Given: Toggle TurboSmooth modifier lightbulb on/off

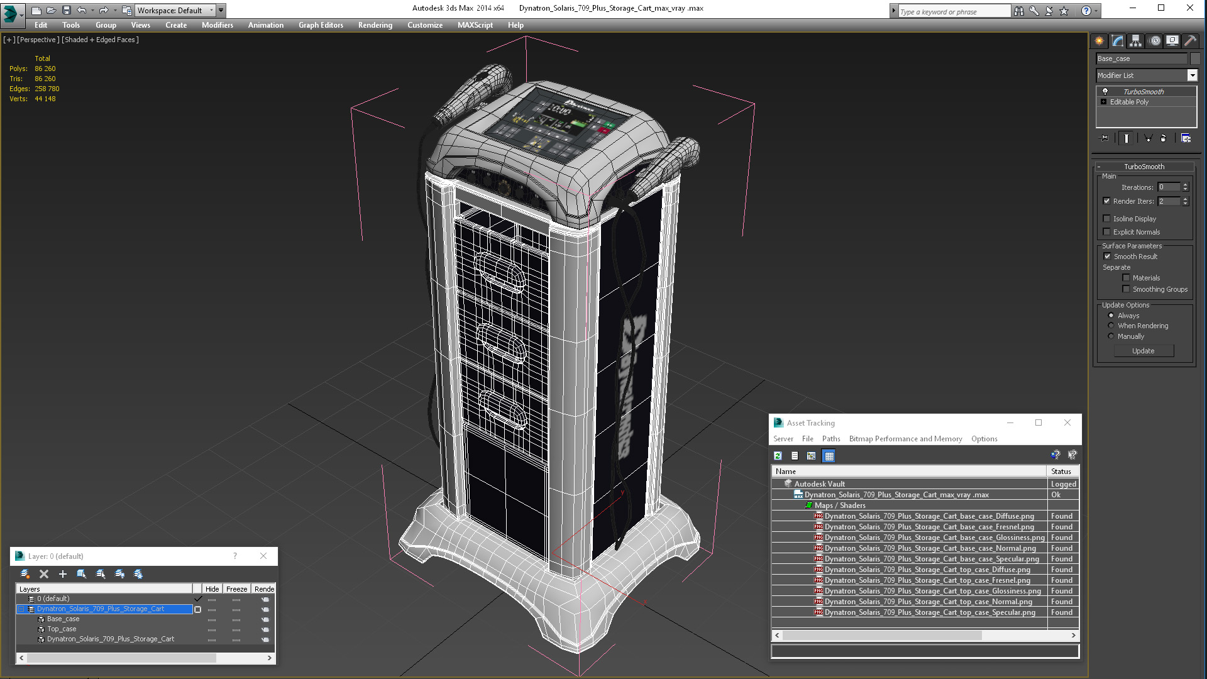Looking at the screenshot, I should point(1105,92).
